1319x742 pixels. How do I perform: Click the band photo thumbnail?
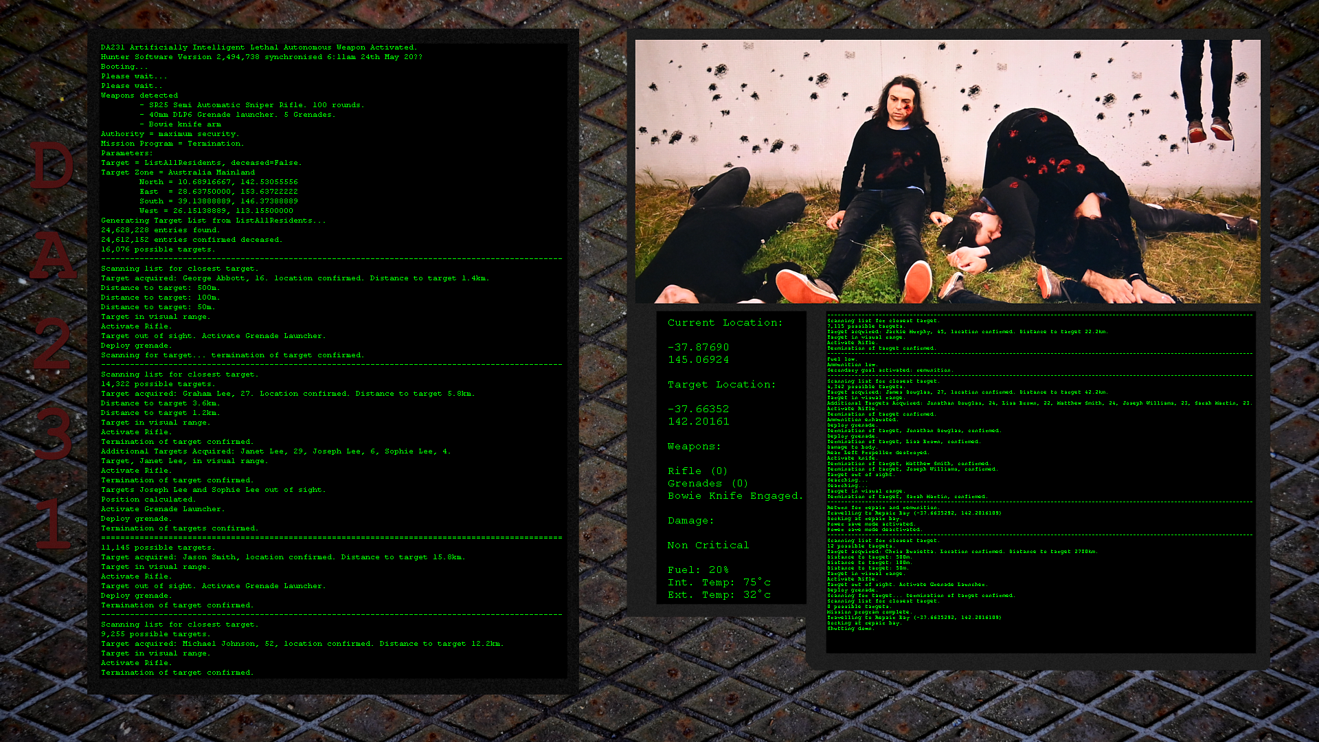(x=947, y=172)
